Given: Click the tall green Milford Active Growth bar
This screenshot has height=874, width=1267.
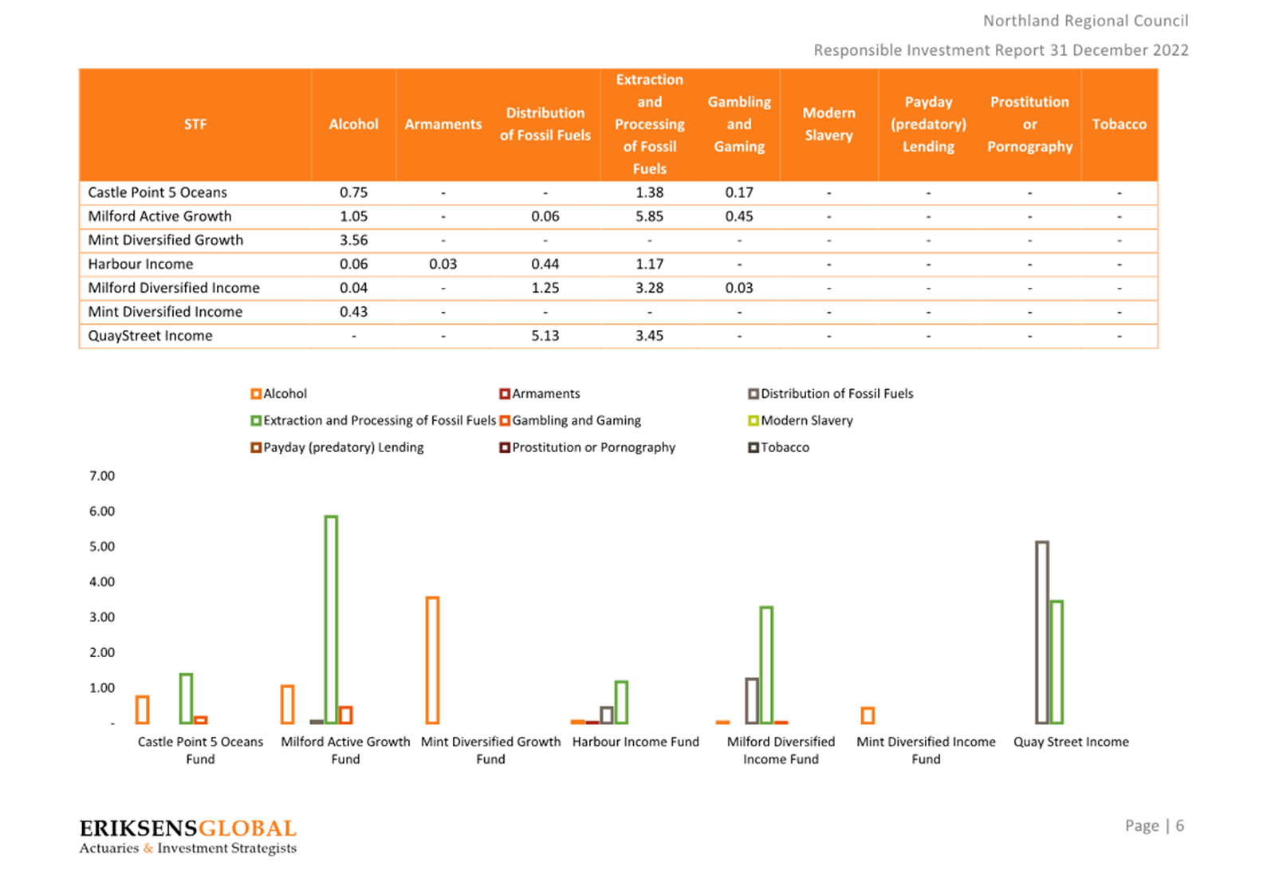Looking at the screenshot, I should pos(331,620).
